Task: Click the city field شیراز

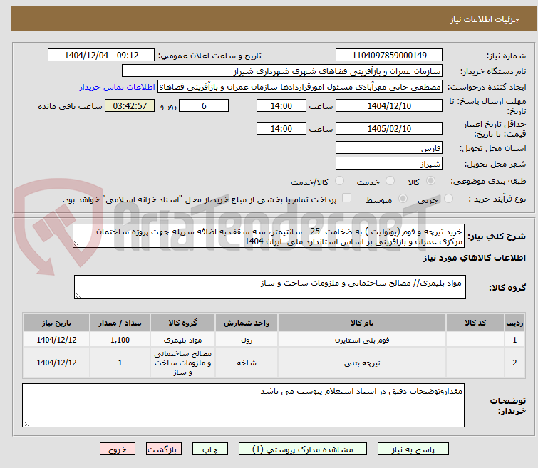Action: coord(389,163)
